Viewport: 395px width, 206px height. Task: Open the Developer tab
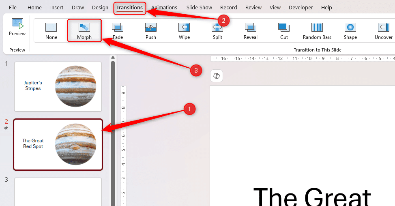tap(301, 8)
